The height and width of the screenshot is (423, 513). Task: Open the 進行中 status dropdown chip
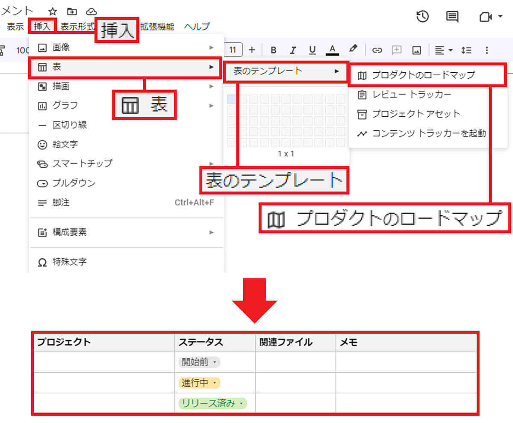click(x=200, y=383)
